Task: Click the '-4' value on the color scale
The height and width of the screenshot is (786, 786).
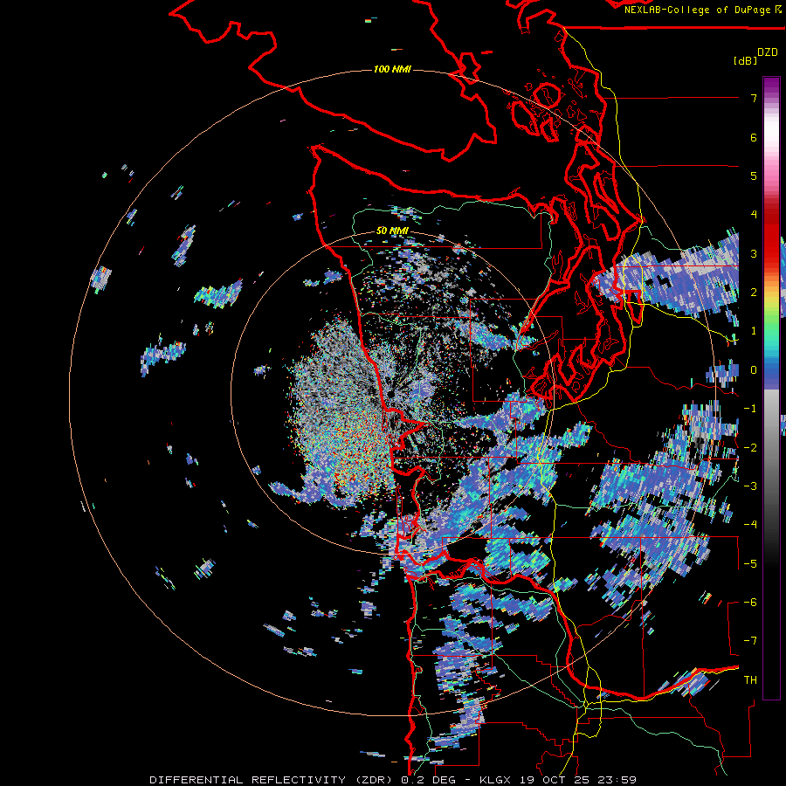Action: point(750,525)
